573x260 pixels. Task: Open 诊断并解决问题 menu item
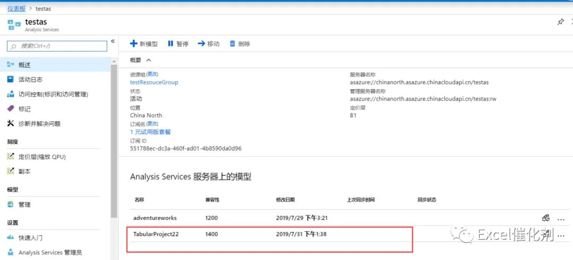[39, 123]
